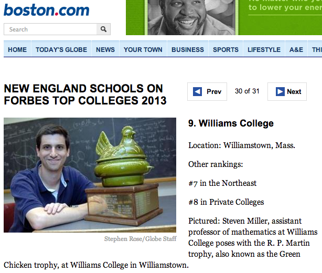Select the SPORTS navigation item
The width and height of the screenshot is (322, 273).
(226, 49)
